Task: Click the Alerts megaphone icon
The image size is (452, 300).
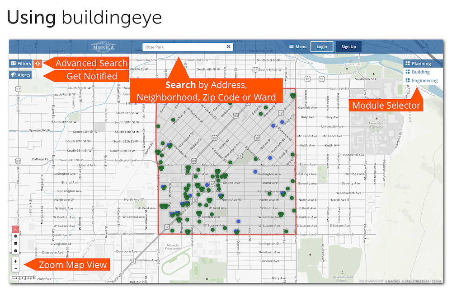Action: click(13, 75)
